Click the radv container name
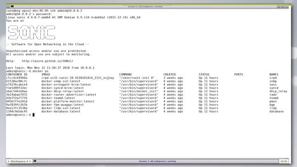Image resolution: width=297 pixels, height=167 pixels. tap(273, 95)
